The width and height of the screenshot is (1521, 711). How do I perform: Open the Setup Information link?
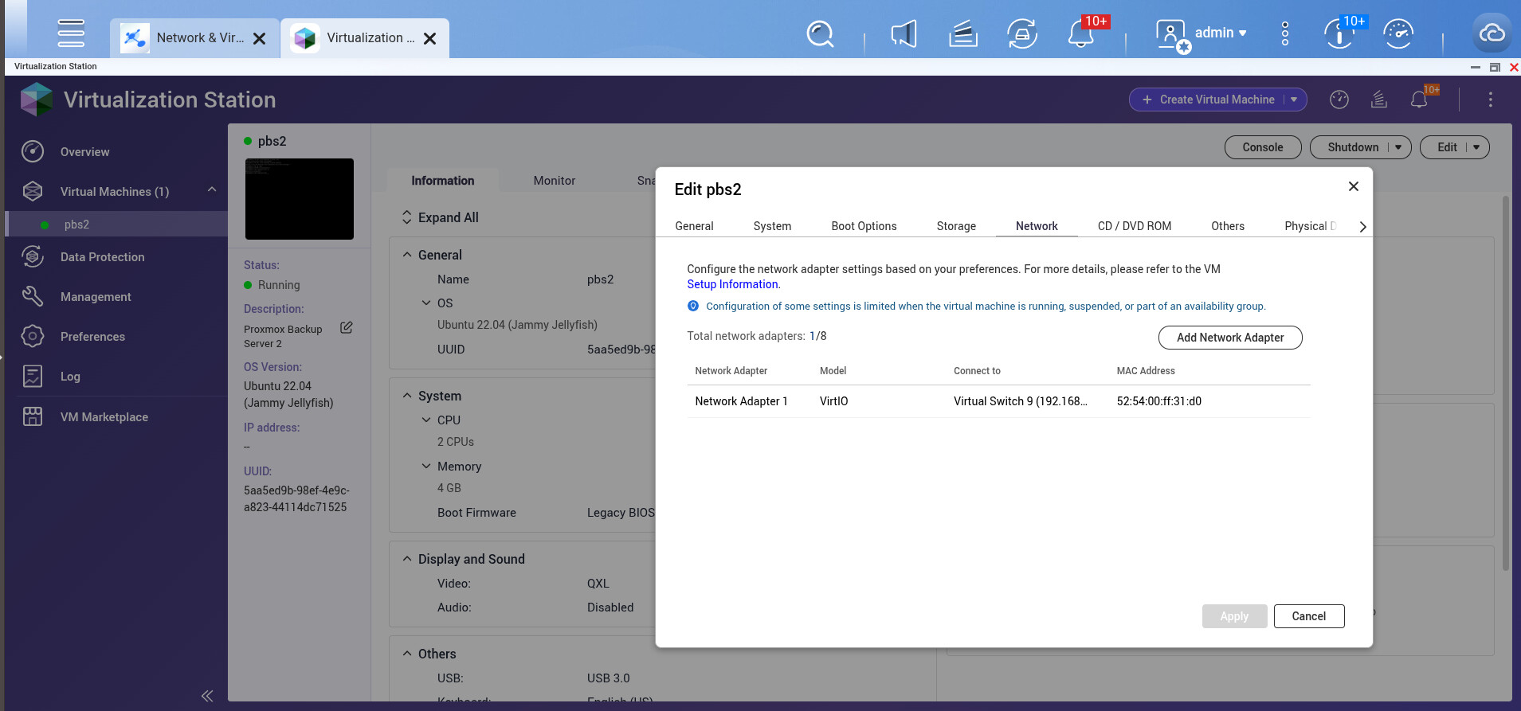732,284
